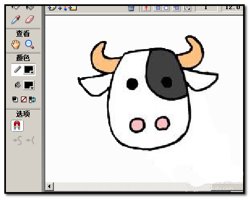Open the Modify Onion Markers menu
This screenshot has width=249, height=198.
(187, 8)
